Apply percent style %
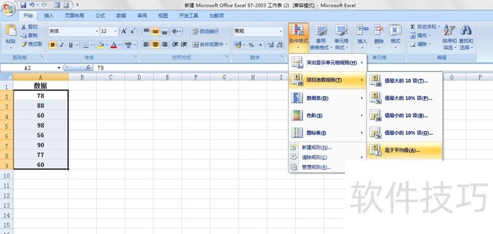Screen dimensions: 493x234 point(251,45)
